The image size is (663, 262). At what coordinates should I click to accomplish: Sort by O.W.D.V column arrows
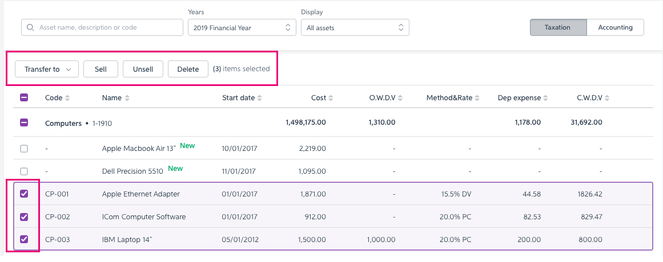[400, 98]
